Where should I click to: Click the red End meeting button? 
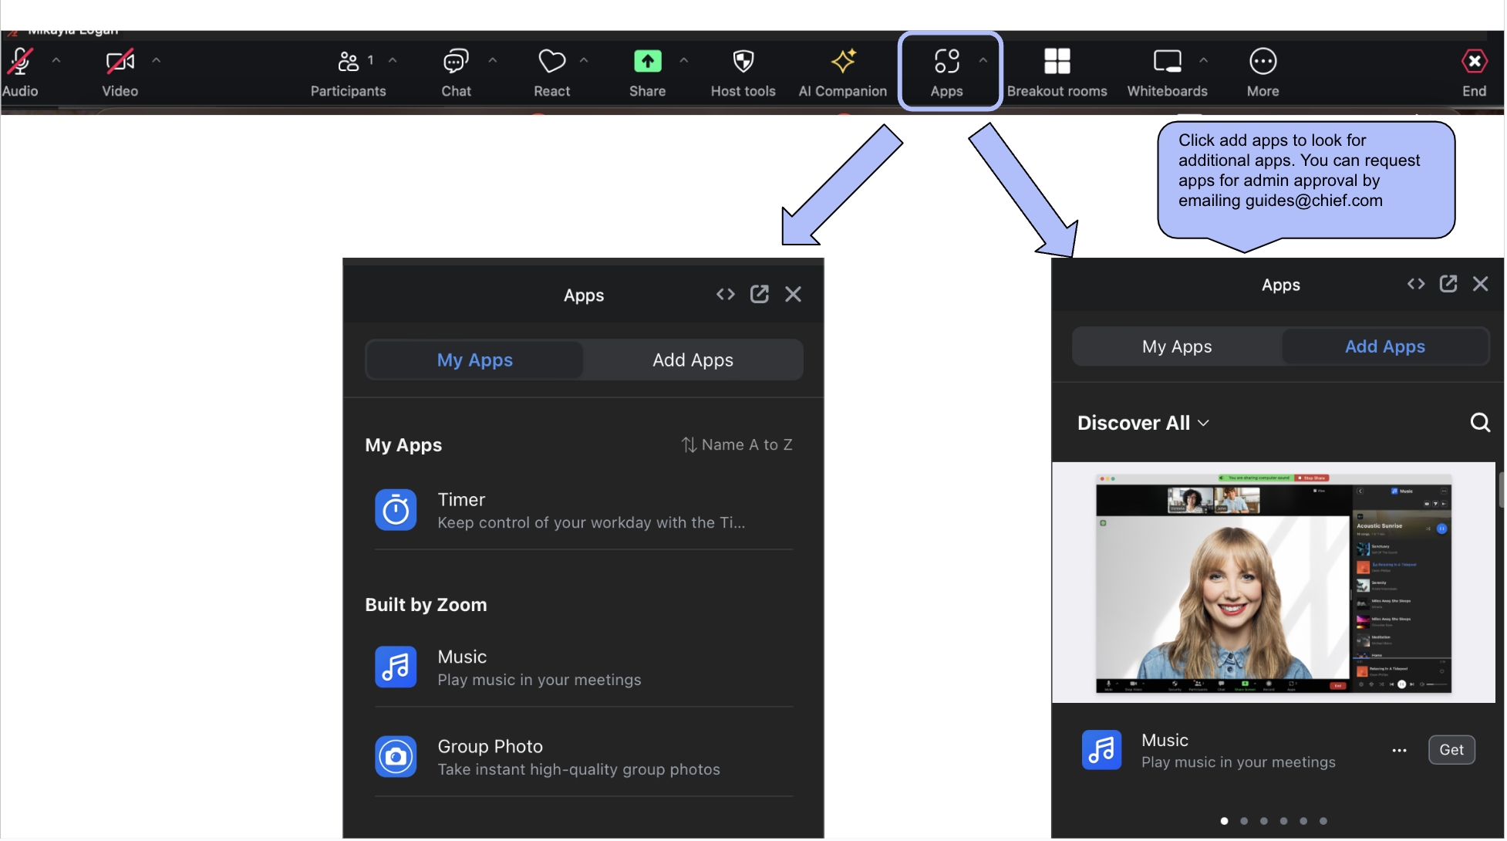[x=1474, y=62]
